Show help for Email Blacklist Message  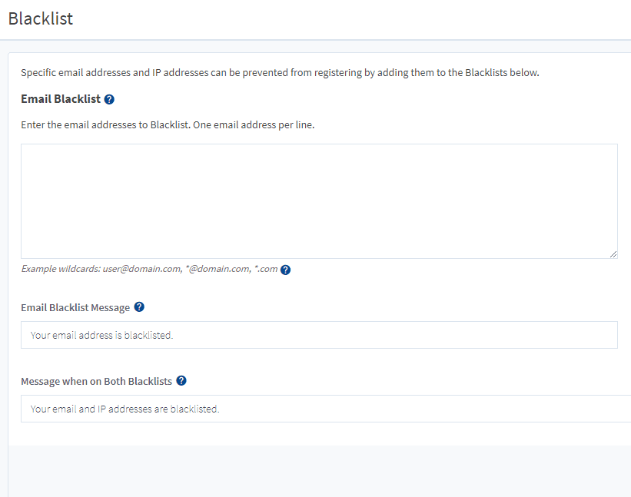[x=139, y=307]
